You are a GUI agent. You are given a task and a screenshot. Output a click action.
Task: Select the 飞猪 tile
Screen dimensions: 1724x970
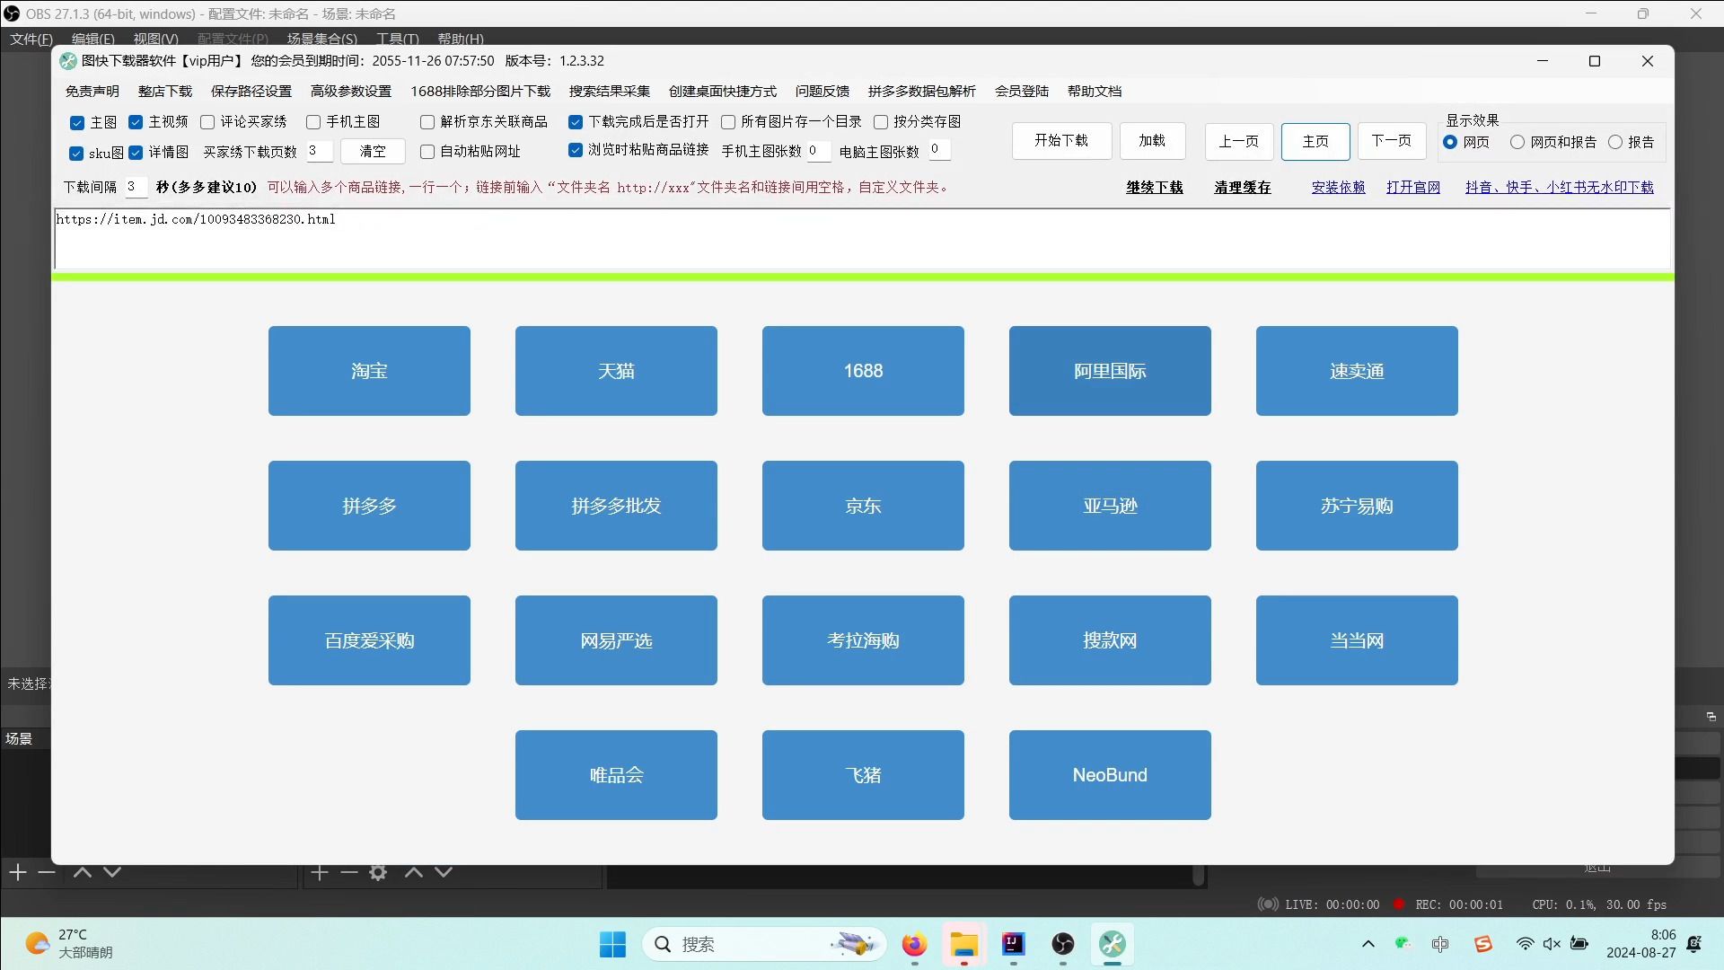tap(863, 775)
